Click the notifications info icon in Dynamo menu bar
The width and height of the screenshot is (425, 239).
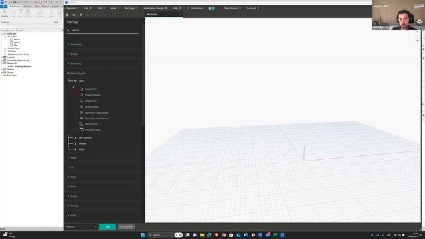pyautogui.click(x=209, y=9)
